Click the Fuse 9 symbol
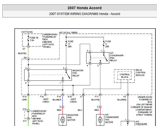The width and height of the screenshot is (157, 126). (x=104, y=44)
